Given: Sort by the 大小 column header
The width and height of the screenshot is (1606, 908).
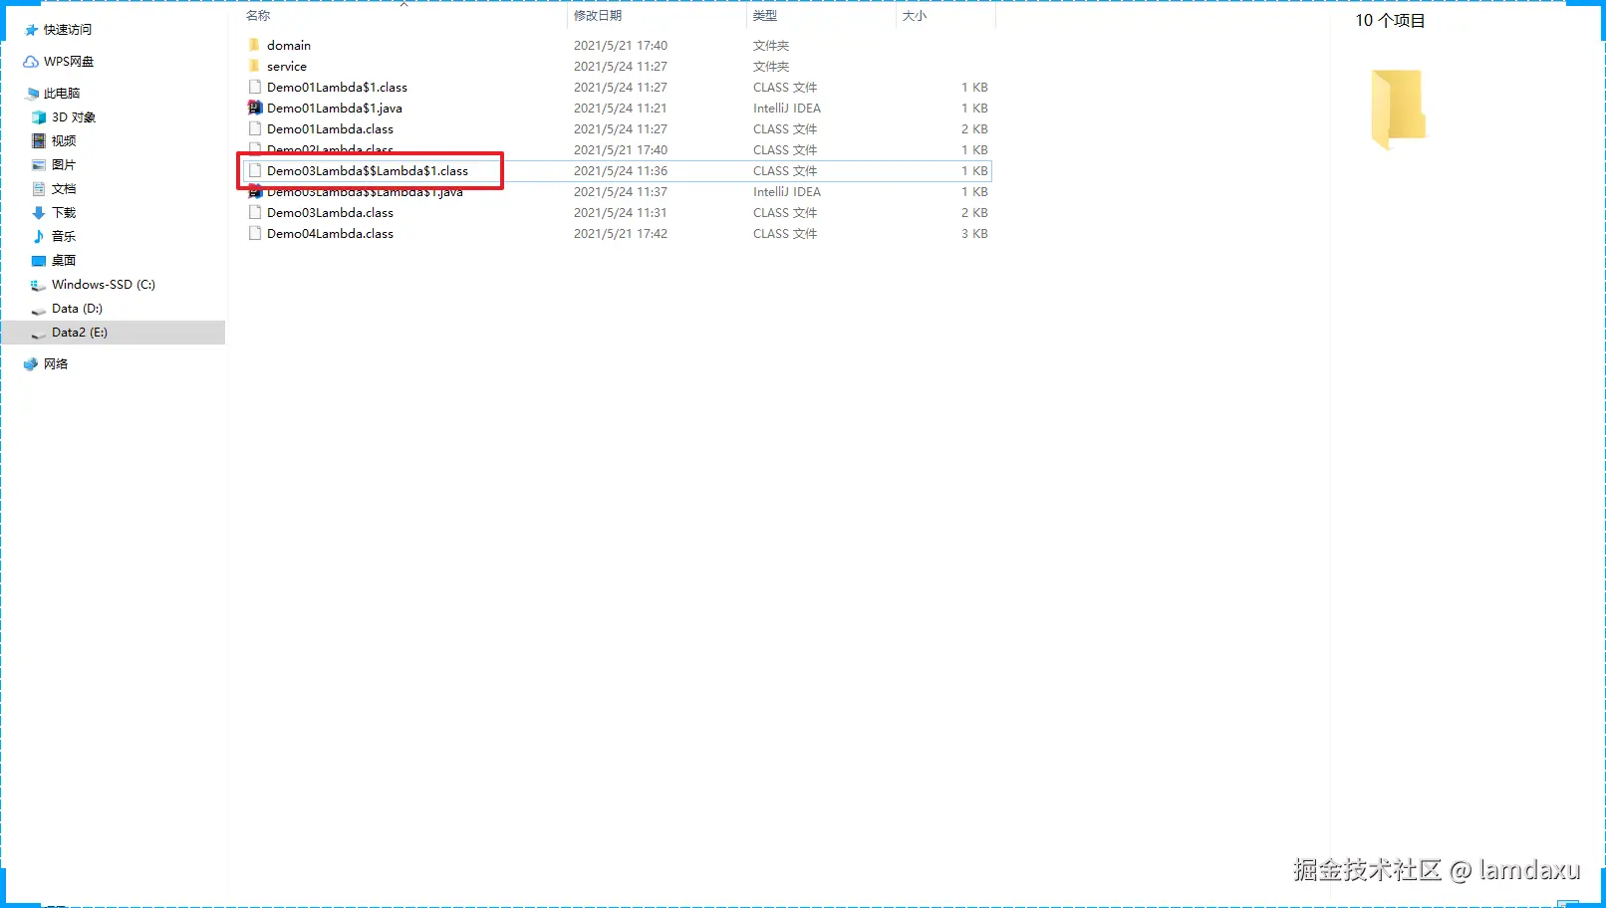Looking at the screenshot, I should (x=915, y=16).
